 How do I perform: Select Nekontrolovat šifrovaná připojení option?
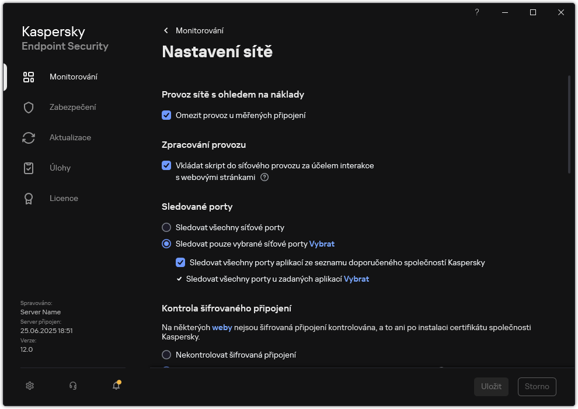pyautogui.click(x=166, y=355)
